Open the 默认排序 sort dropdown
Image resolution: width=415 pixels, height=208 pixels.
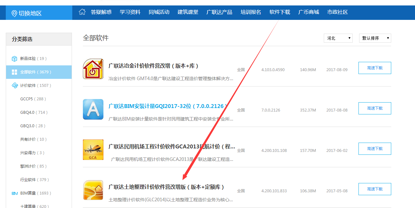pos(375,38)
